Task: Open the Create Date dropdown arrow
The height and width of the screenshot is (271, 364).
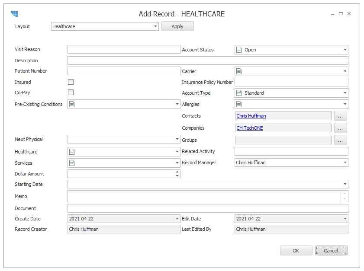Action: click(177, 219)
